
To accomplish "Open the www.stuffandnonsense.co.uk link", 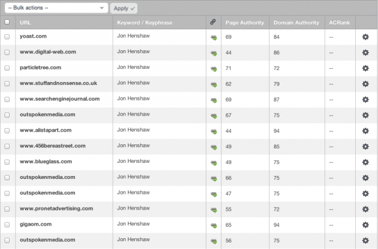I will [58, 83].
